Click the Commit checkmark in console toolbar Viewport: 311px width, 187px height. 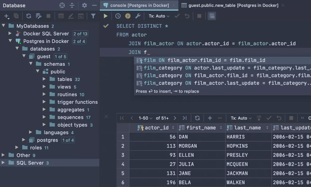point(177,16)
